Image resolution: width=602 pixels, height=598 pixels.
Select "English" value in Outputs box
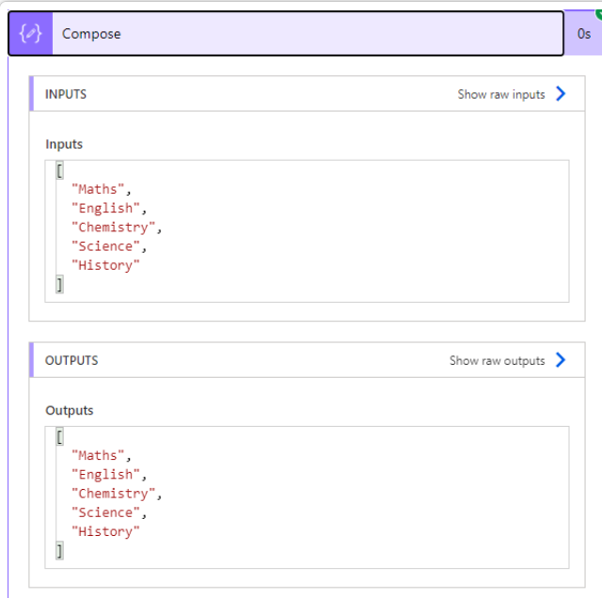point(105,475)
